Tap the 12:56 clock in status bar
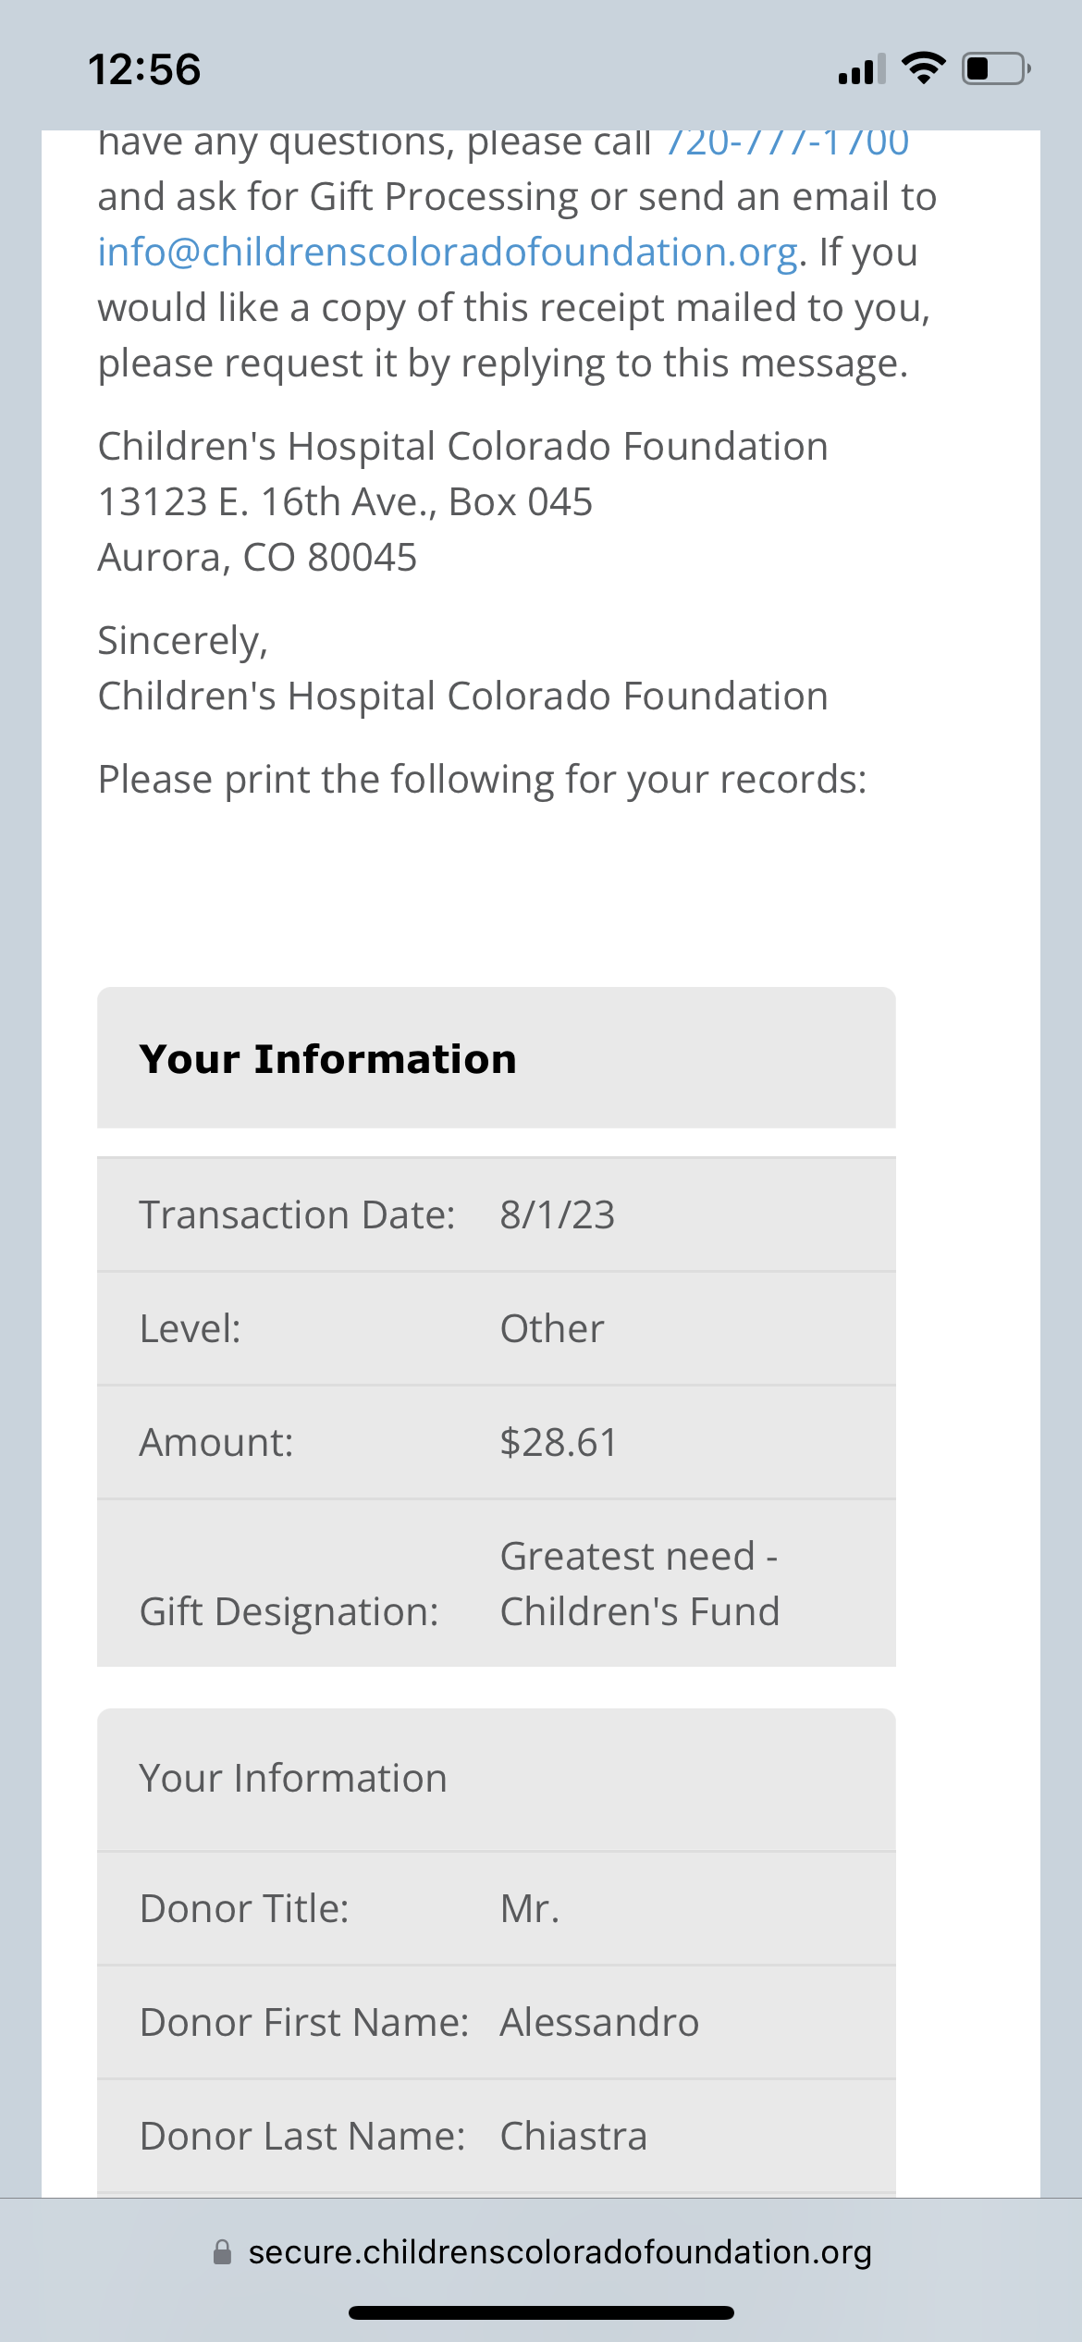The width and height of the screenshot is (1082, 2342). (x=144, y=69)
